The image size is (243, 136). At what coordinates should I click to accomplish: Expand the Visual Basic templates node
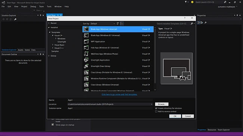coord(53,45)
